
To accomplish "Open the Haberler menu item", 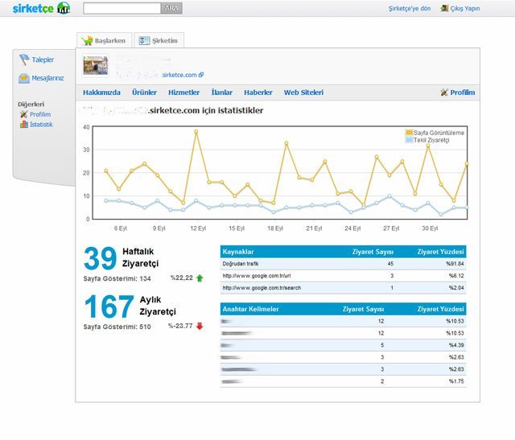I will coord(257,93).
